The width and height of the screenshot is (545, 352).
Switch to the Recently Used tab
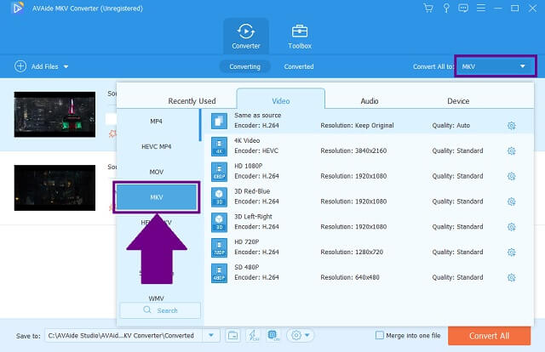(x=192, y=101)
